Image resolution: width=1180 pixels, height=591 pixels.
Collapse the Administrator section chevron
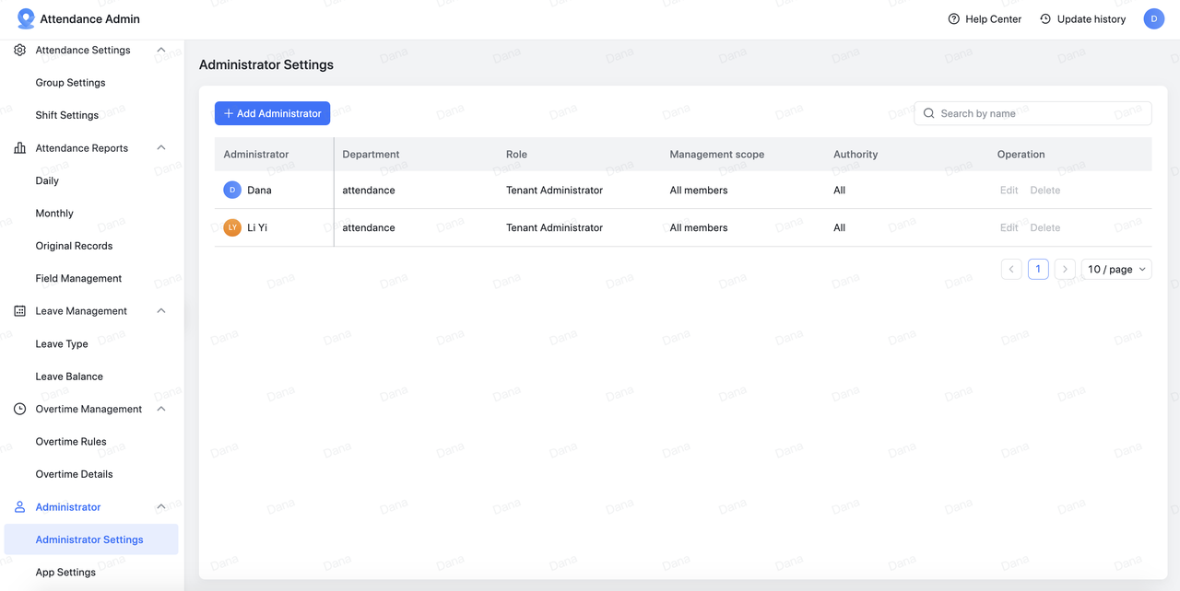(161, 507)
